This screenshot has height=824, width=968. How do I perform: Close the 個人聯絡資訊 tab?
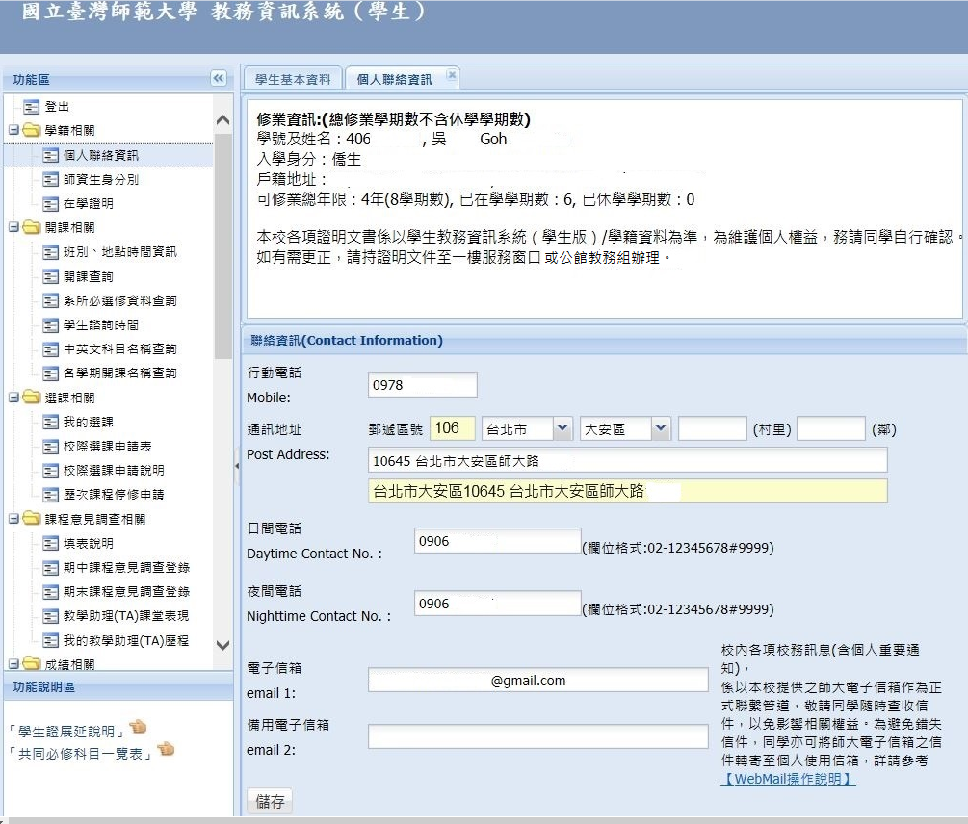[x=452, y=74]
